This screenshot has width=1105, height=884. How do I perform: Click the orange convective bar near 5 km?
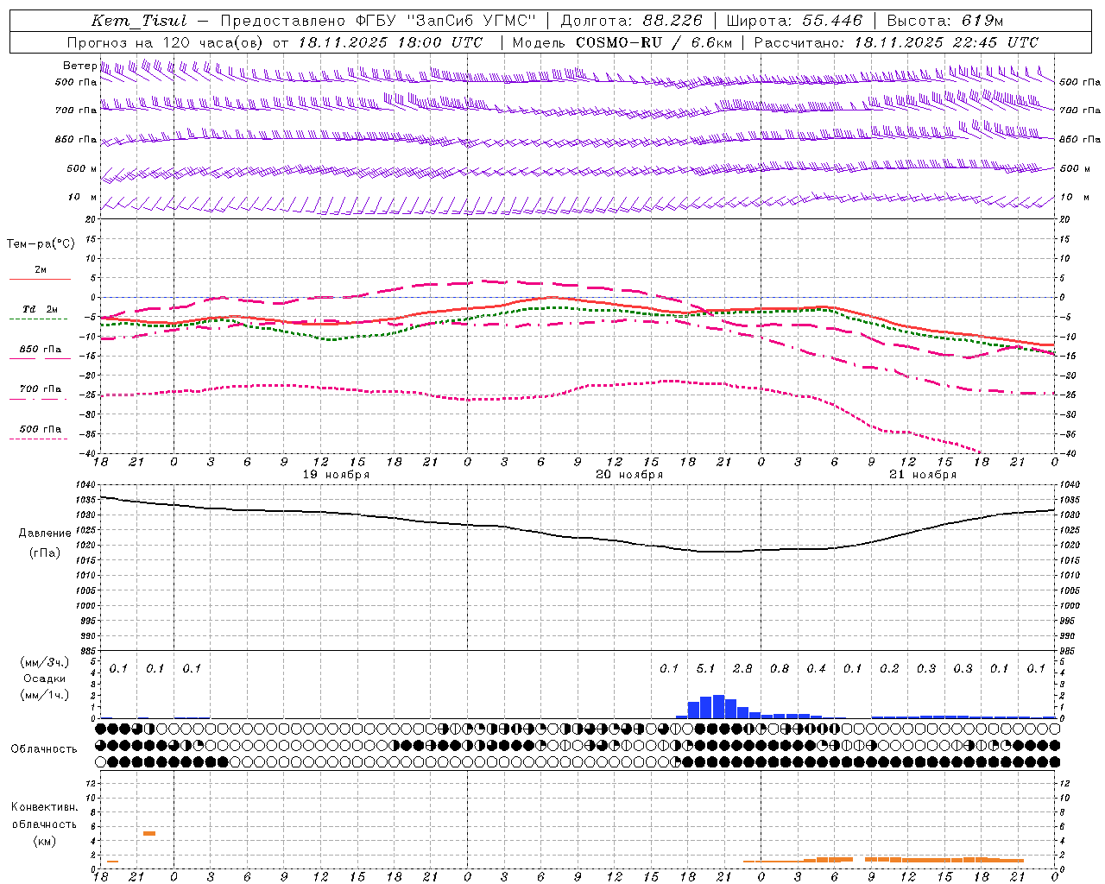(x=149, y=833)
